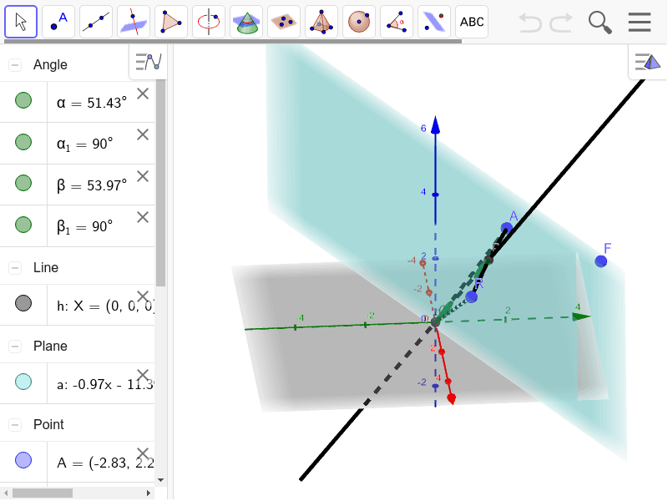Select the Sphere tool
Viewport: 668px width, 501px height.
click(x=359, y=22)
